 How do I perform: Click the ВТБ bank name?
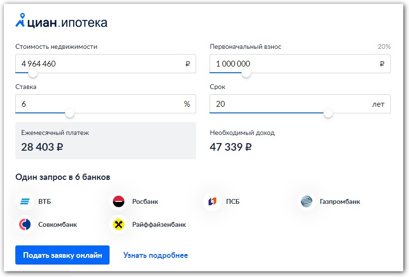(x=44, y=201)
